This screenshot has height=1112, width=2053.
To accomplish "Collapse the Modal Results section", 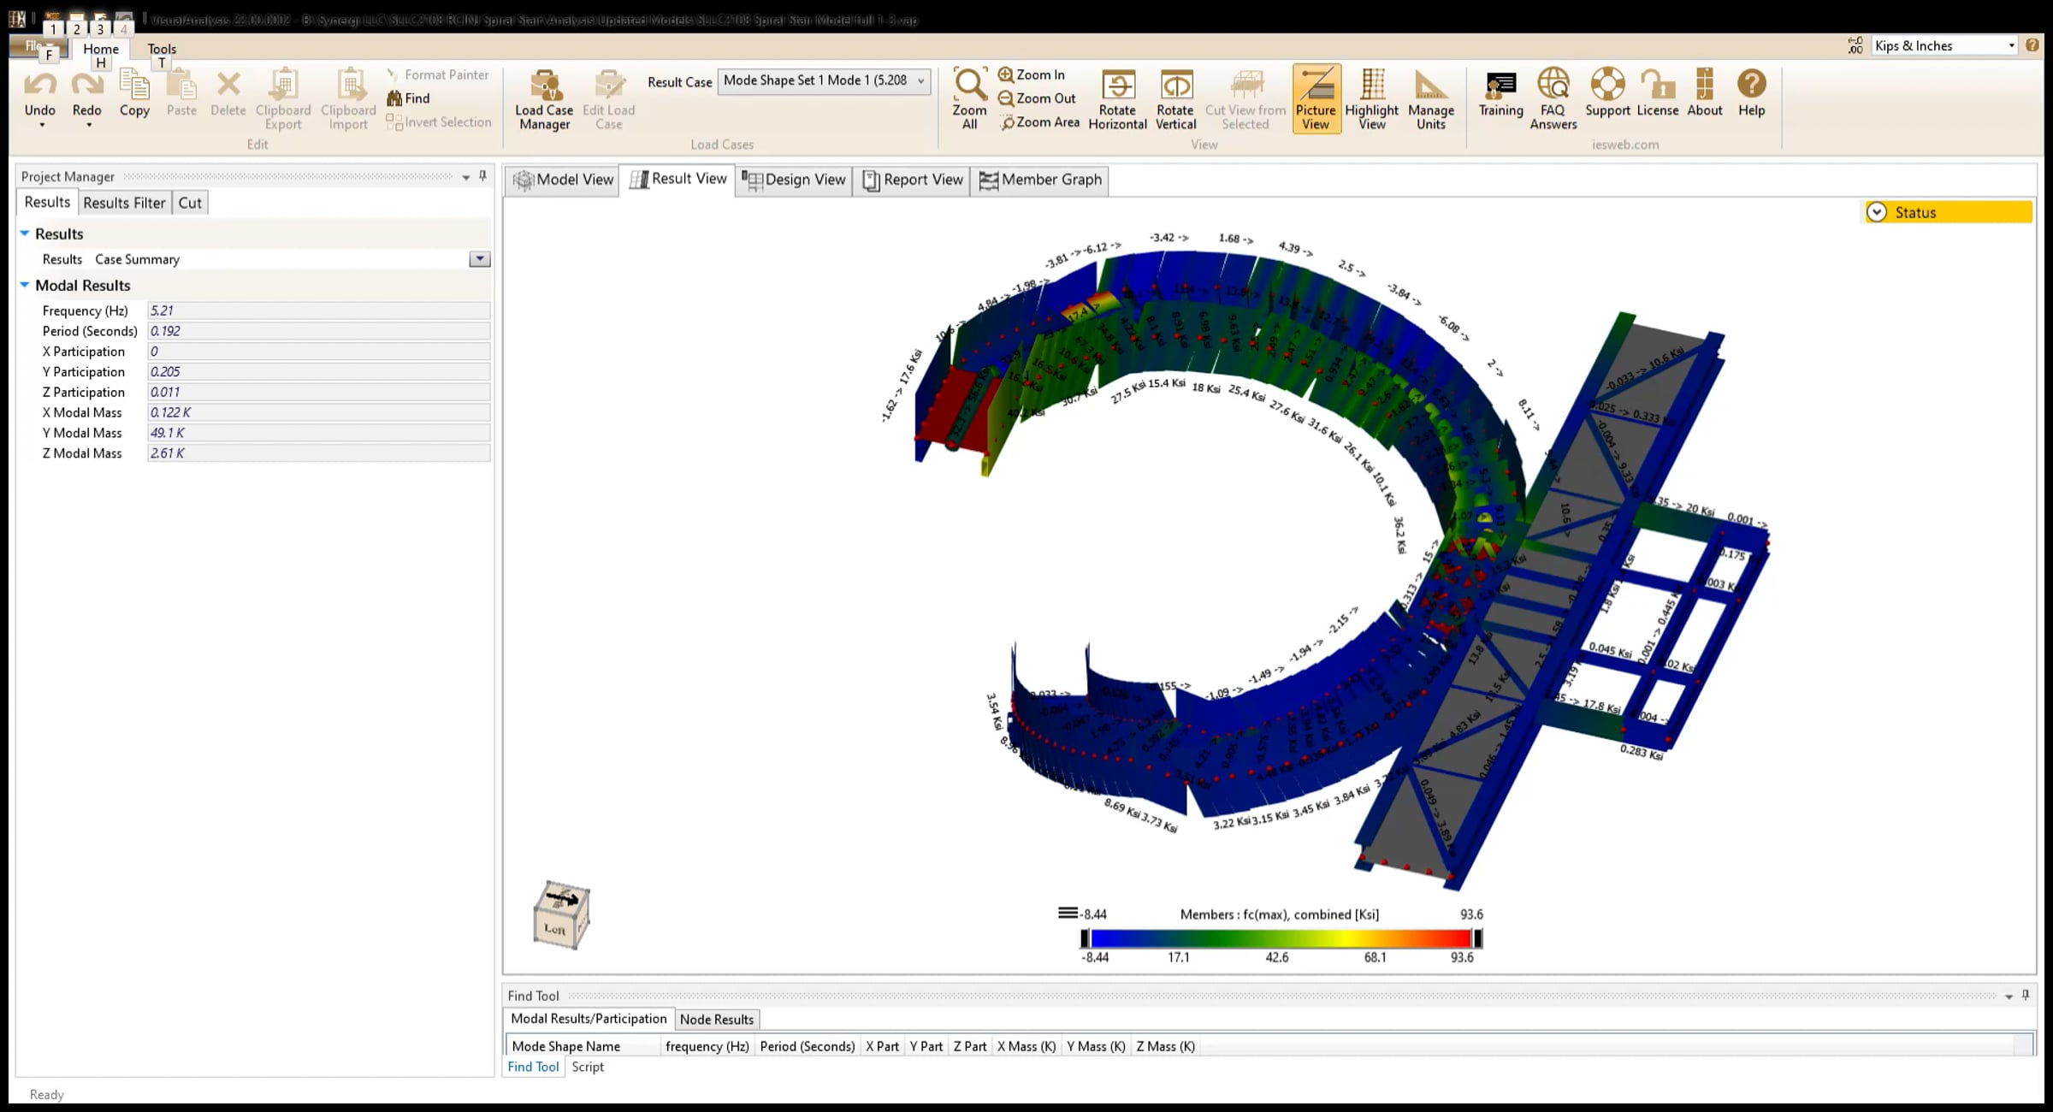I will [x=25, y=285].
